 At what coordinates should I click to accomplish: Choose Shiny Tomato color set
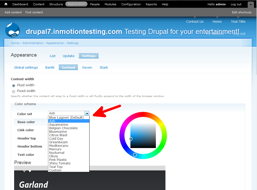coord(69,163)
